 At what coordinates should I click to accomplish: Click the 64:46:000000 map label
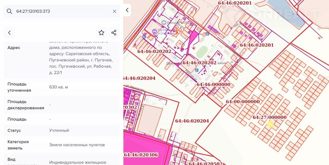pos(213,84)
